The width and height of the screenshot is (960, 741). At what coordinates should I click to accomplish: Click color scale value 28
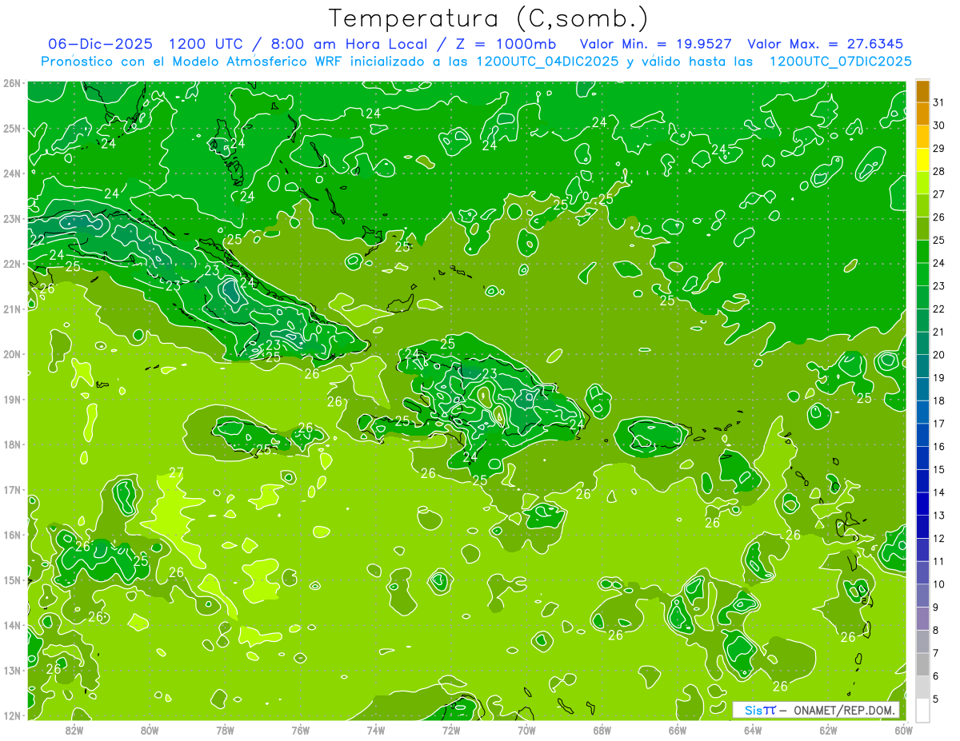(x=938, y=171)
